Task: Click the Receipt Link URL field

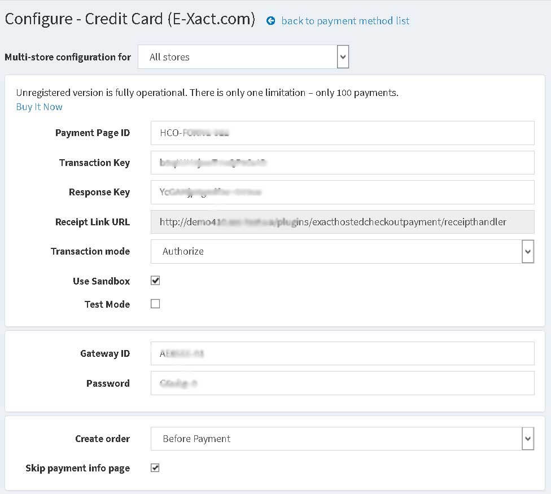Action: (x=343, y=222)
